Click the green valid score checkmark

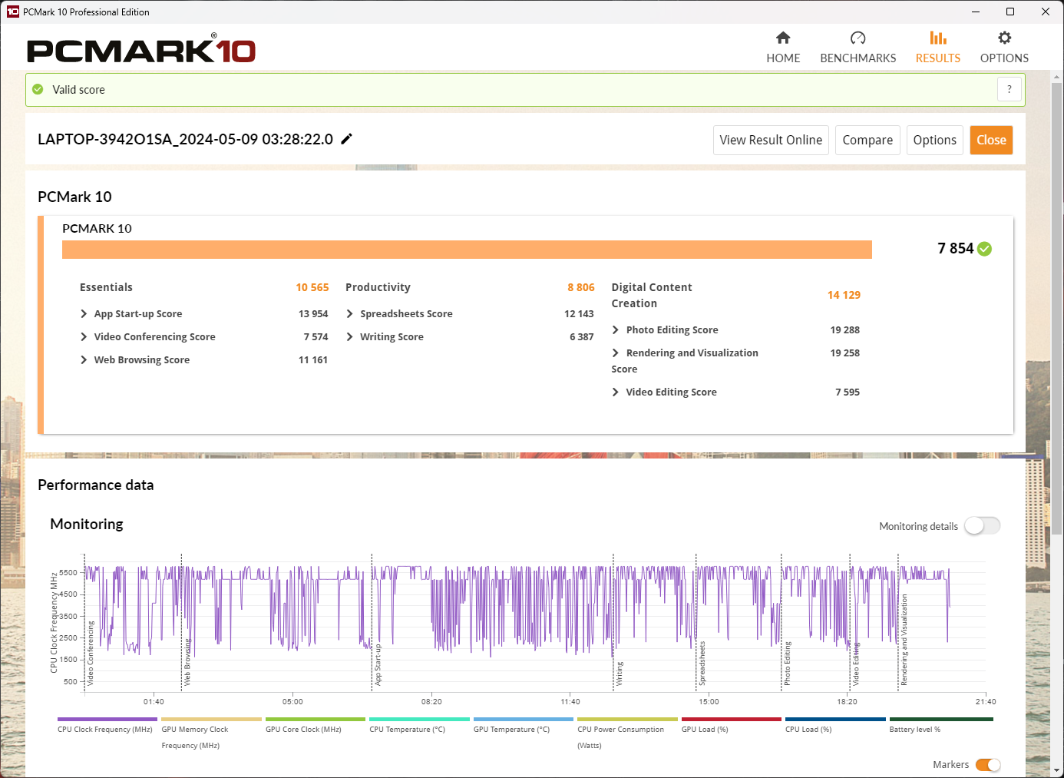point(38,90)
